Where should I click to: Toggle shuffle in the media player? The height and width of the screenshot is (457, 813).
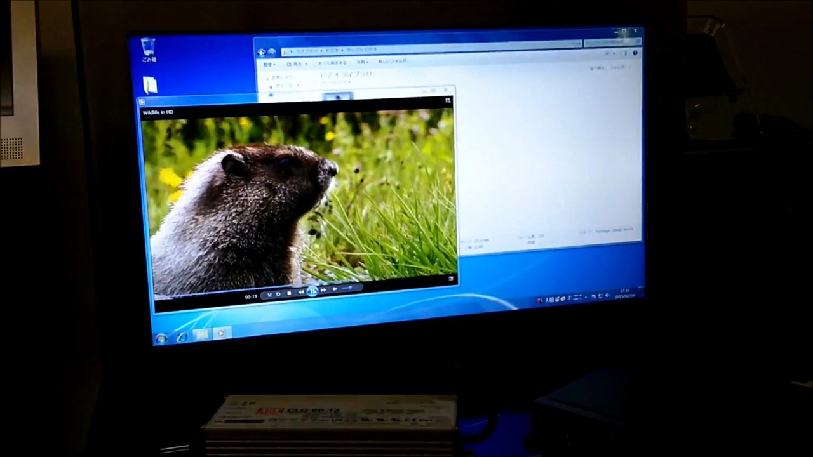tap(269, 295)
